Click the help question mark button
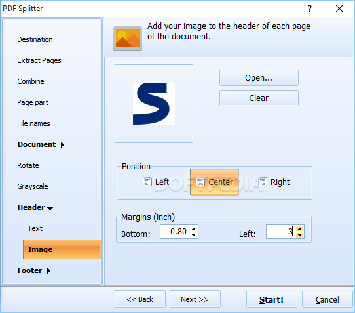This screenshot has height=313, width=355. [x=310, y=9]
